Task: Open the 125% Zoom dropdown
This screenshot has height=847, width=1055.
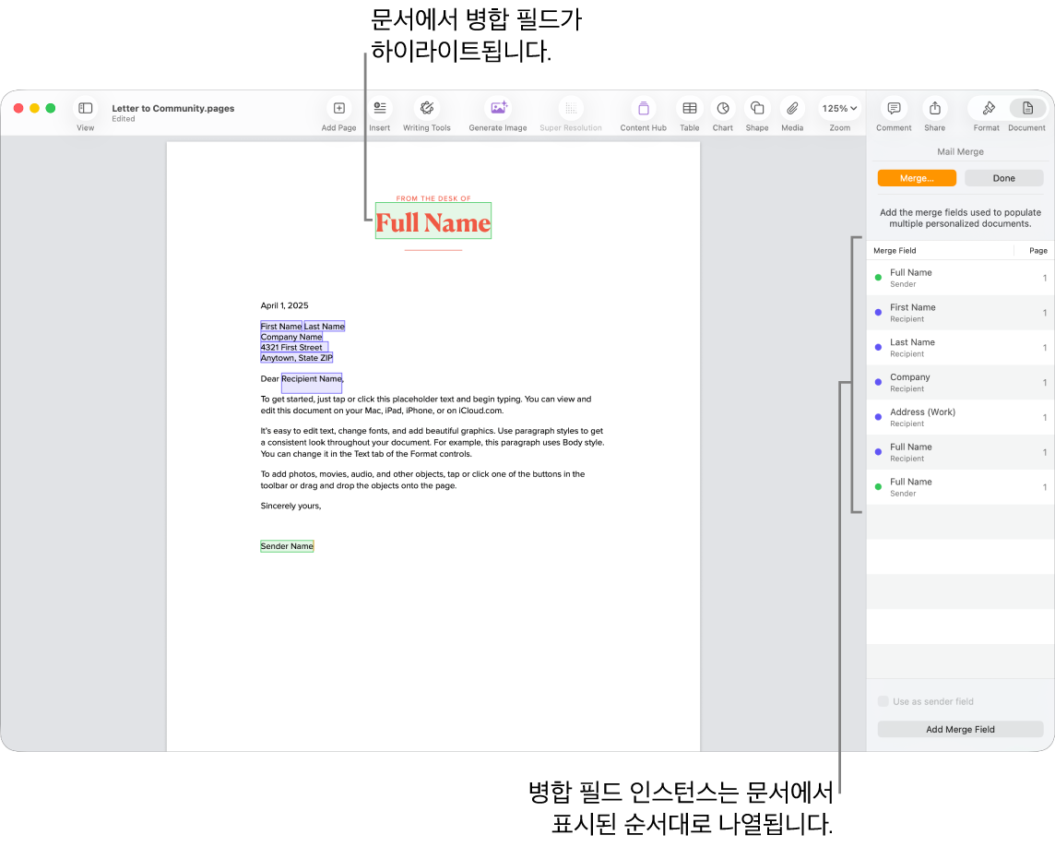Action: (839, 108)
